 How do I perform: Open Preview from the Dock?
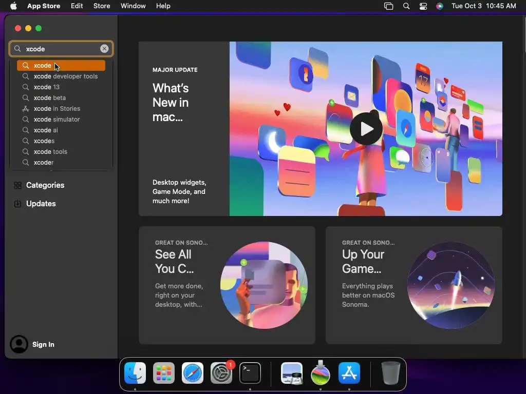click(x=292, y=373)
